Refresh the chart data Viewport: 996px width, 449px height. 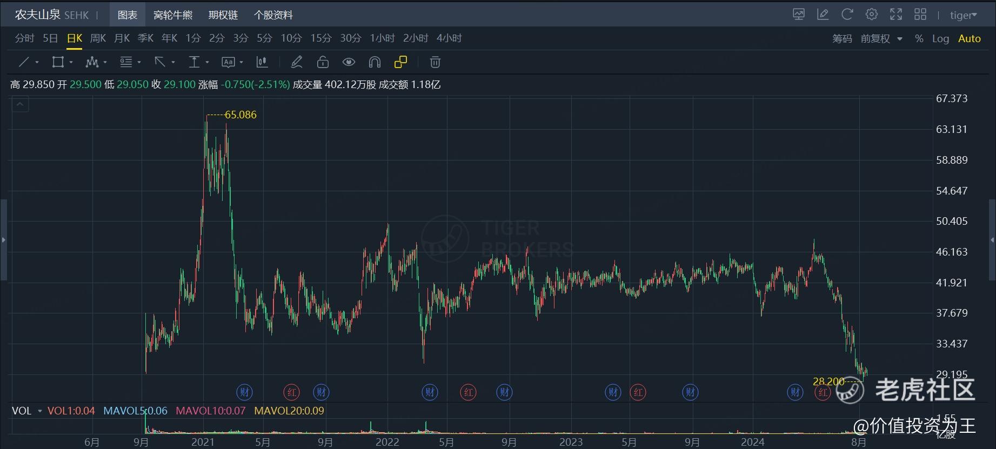(x=847, y=15)
